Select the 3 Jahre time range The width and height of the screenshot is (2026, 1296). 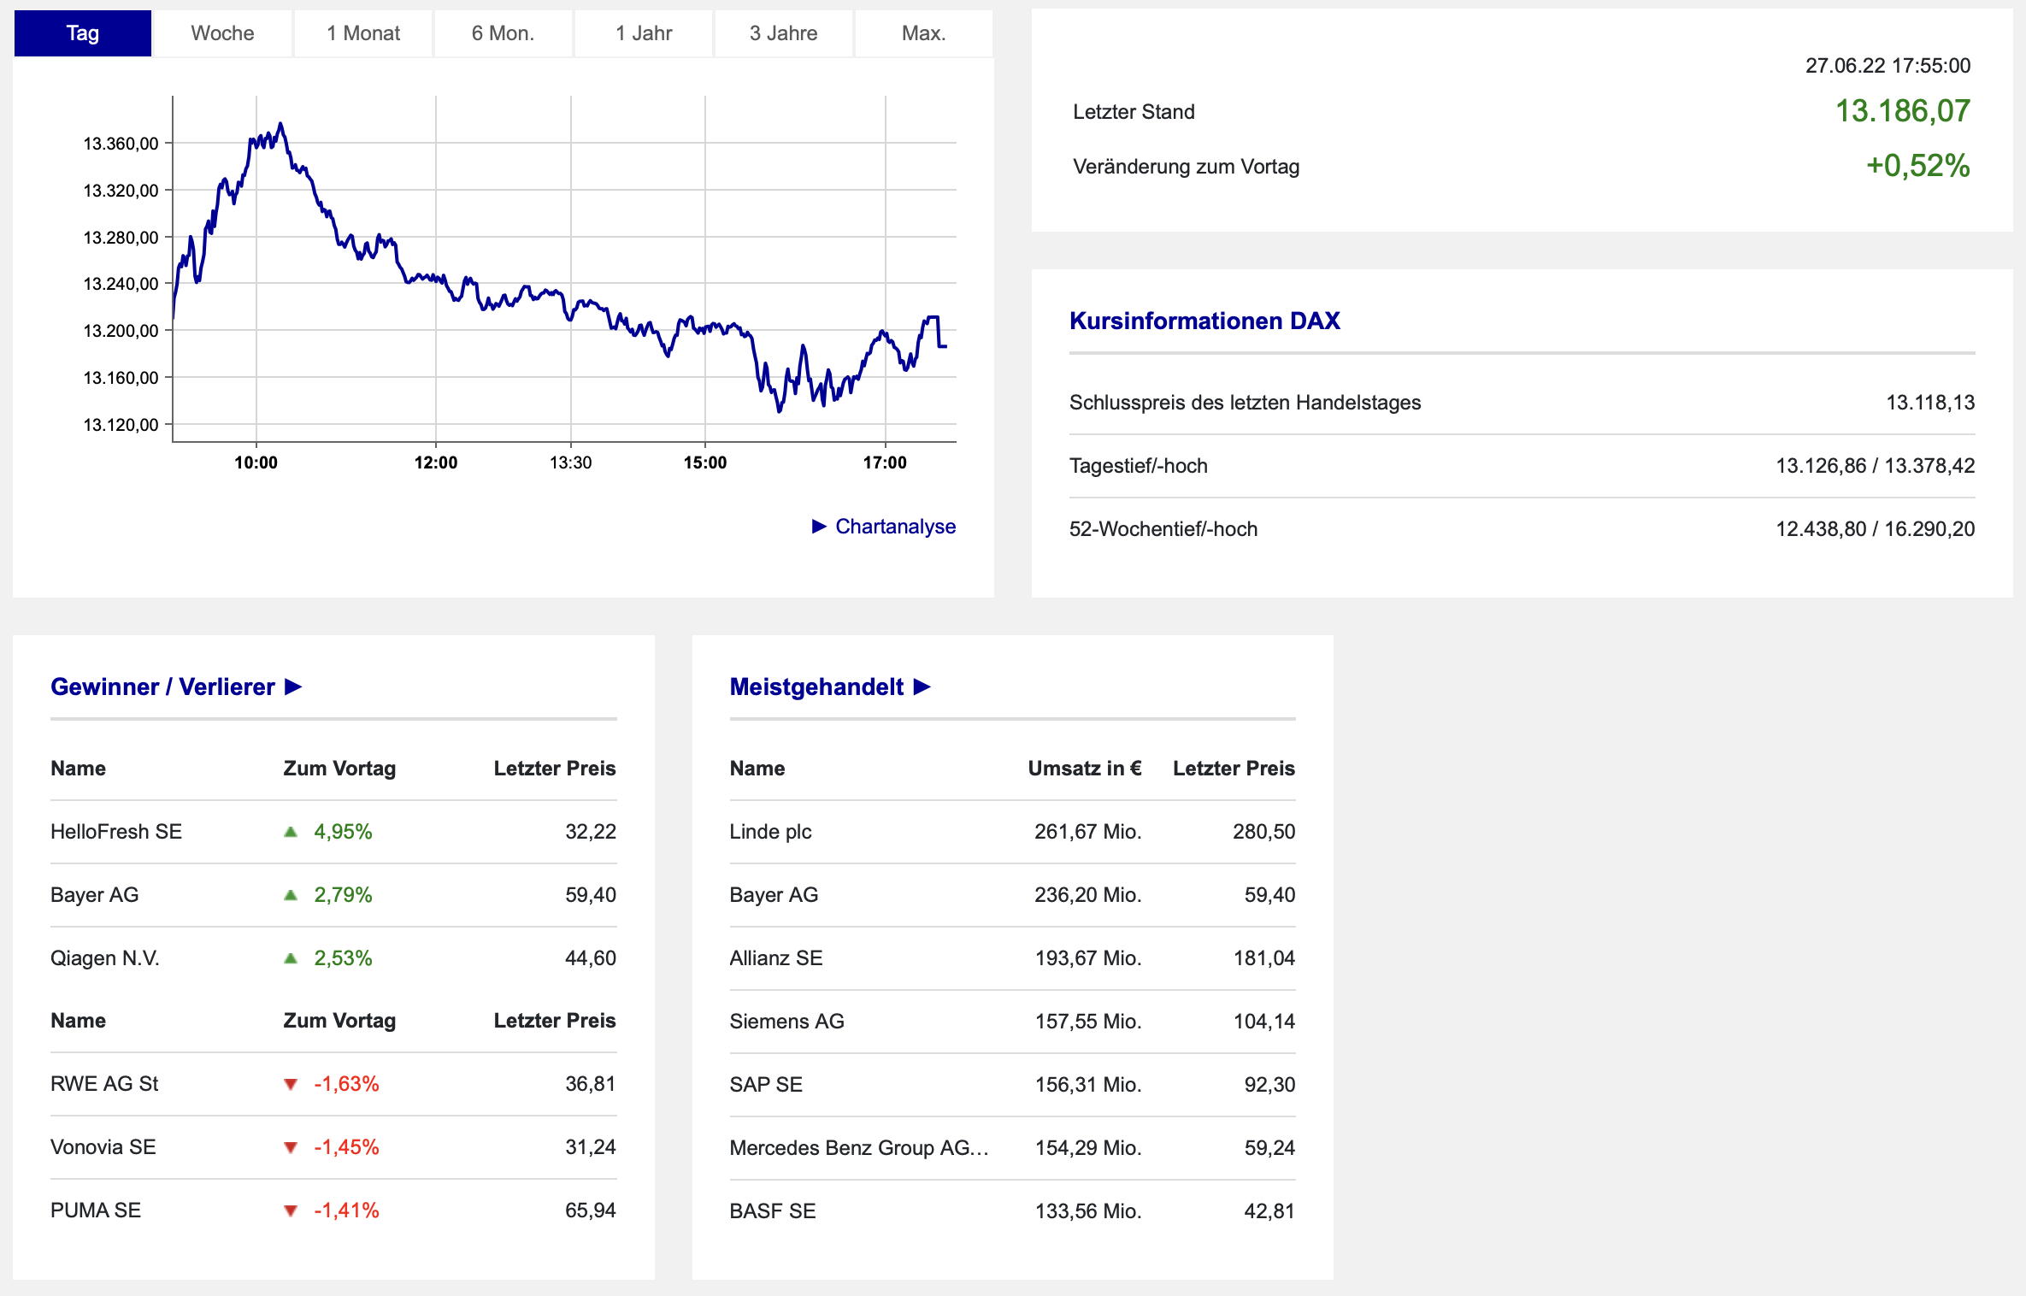tap(783, 33)
